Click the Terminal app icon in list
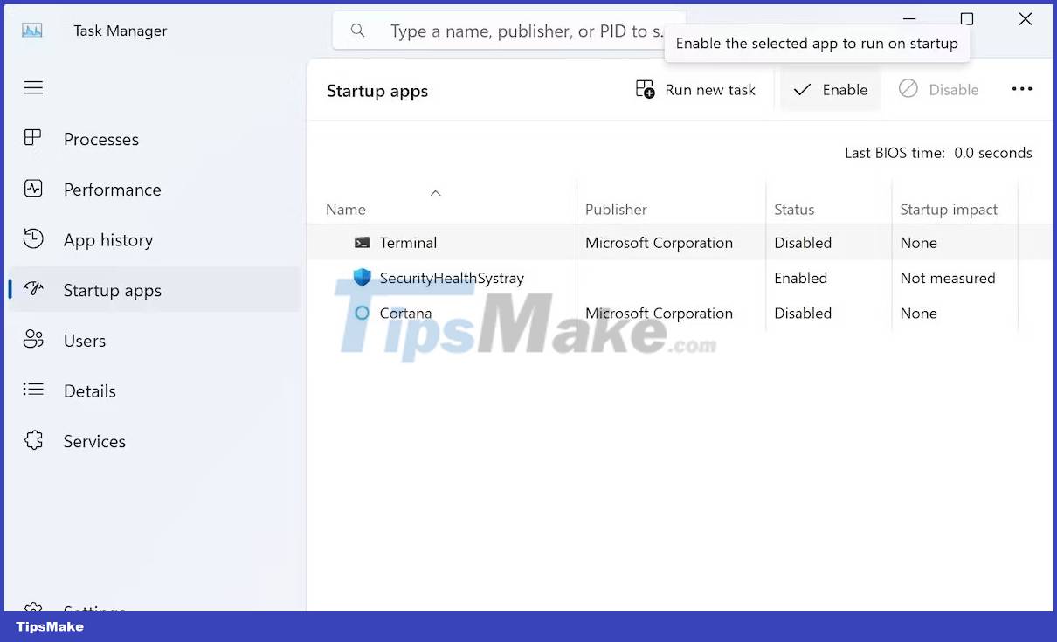 coord(362,243)
